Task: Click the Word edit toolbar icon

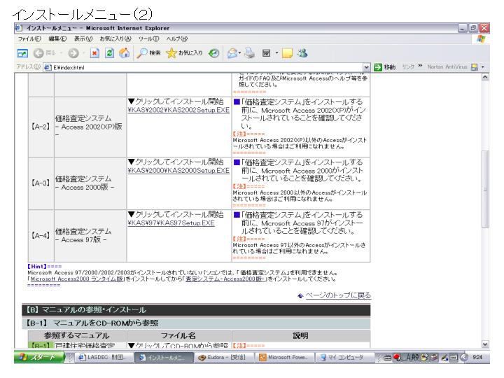Action: point(267,53)
